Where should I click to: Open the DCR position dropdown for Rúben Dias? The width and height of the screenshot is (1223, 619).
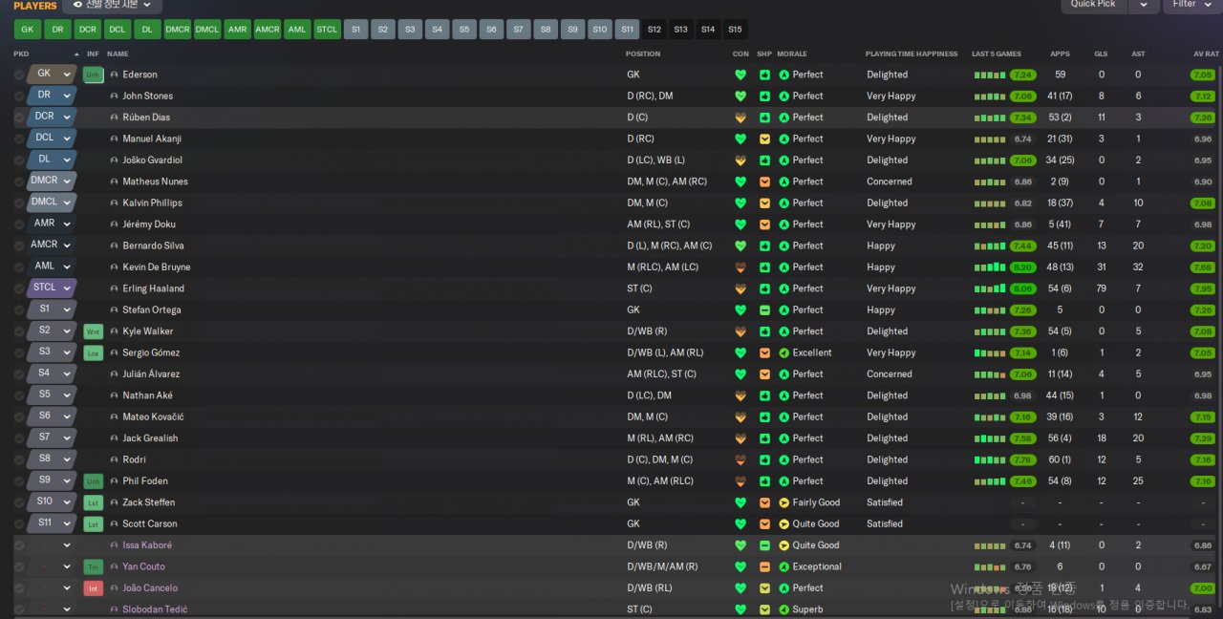point(67,117)
